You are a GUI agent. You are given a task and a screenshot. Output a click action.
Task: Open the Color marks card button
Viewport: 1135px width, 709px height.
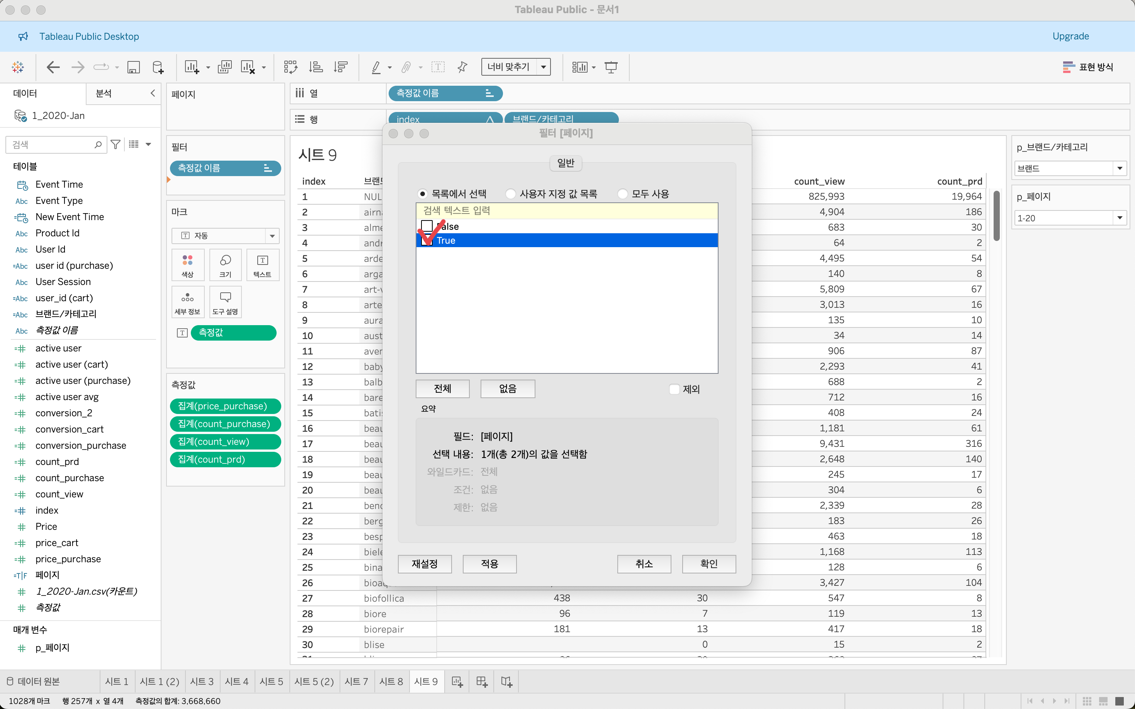tap(188, 265)
